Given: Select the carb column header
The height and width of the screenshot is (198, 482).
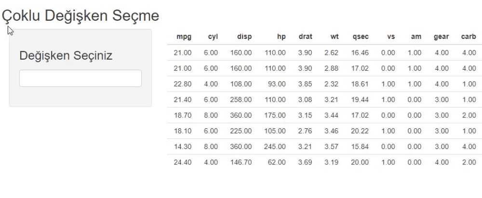Looking at the screenshot, I should 469,37.
